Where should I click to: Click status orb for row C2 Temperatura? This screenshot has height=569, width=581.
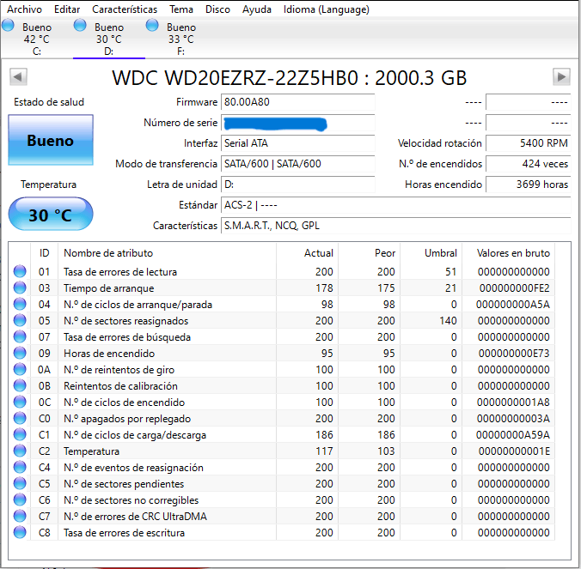coord(20,451)
